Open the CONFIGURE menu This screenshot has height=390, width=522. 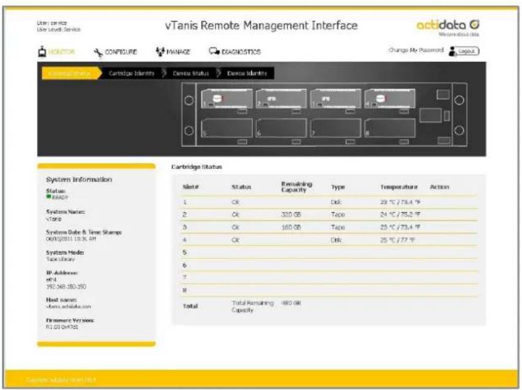121,52
